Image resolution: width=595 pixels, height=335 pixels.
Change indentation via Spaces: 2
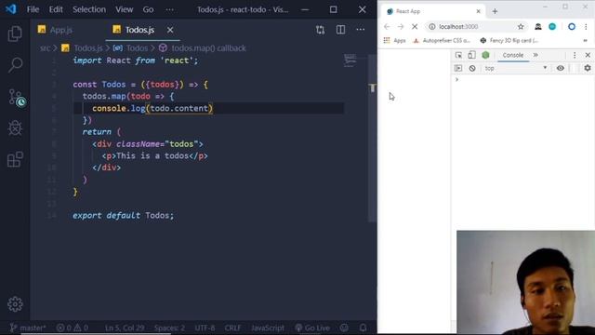(x=169, y=328)
